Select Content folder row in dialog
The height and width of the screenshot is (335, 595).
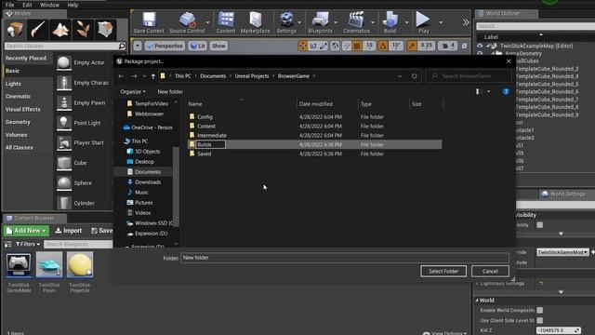pos(314,127)
